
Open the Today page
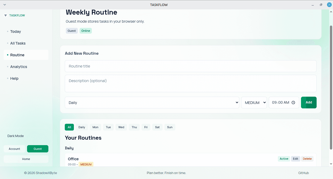tap(26, 32)
